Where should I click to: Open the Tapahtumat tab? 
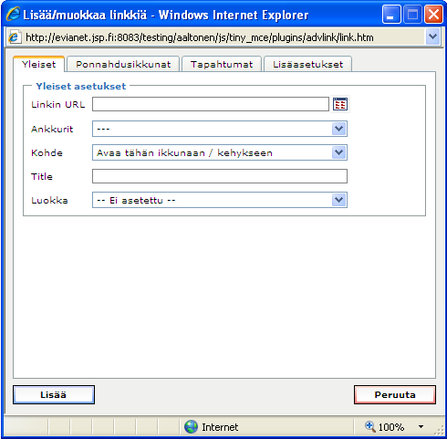222,64
